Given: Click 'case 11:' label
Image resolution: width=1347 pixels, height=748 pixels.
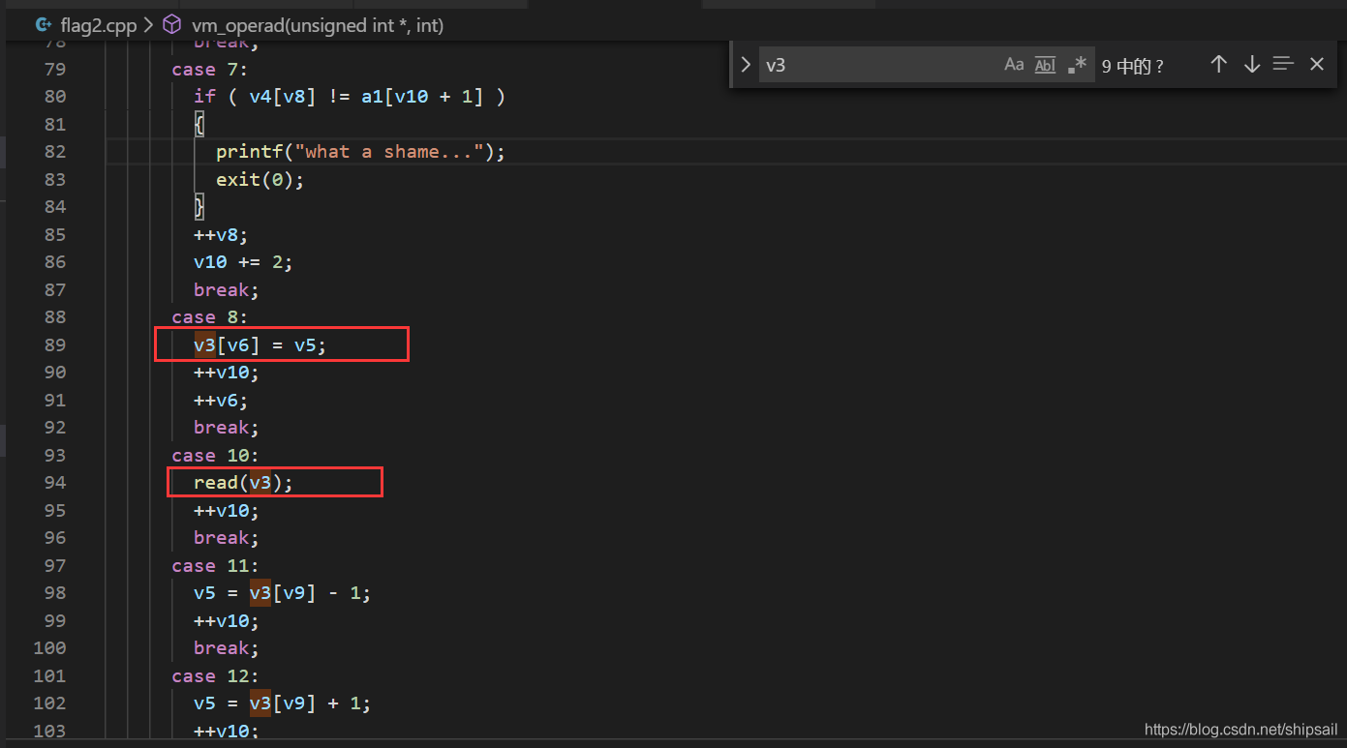Looking at the screenshot, I should point(216,565).
